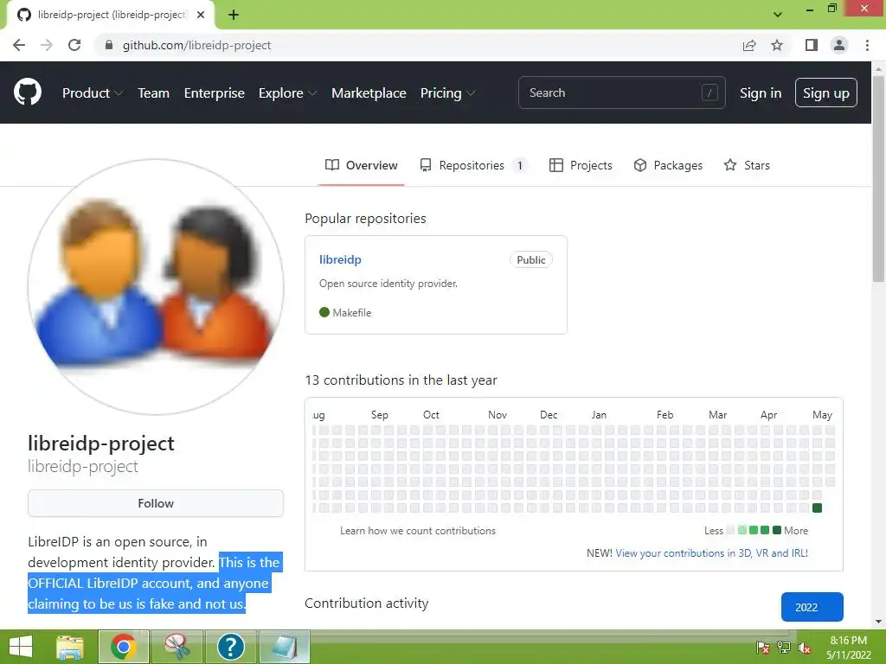Open the Marketplace page

369,93
